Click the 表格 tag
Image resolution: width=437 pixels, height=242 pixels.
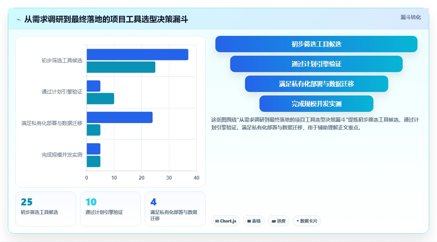point(254,221)
